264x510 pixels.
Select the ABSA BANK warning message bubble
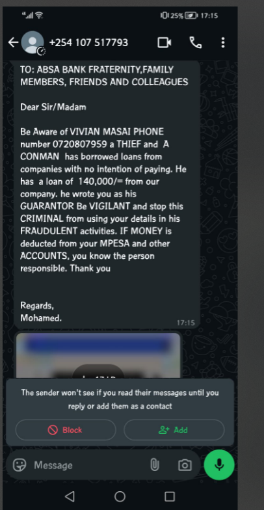(x=107, y=195)
